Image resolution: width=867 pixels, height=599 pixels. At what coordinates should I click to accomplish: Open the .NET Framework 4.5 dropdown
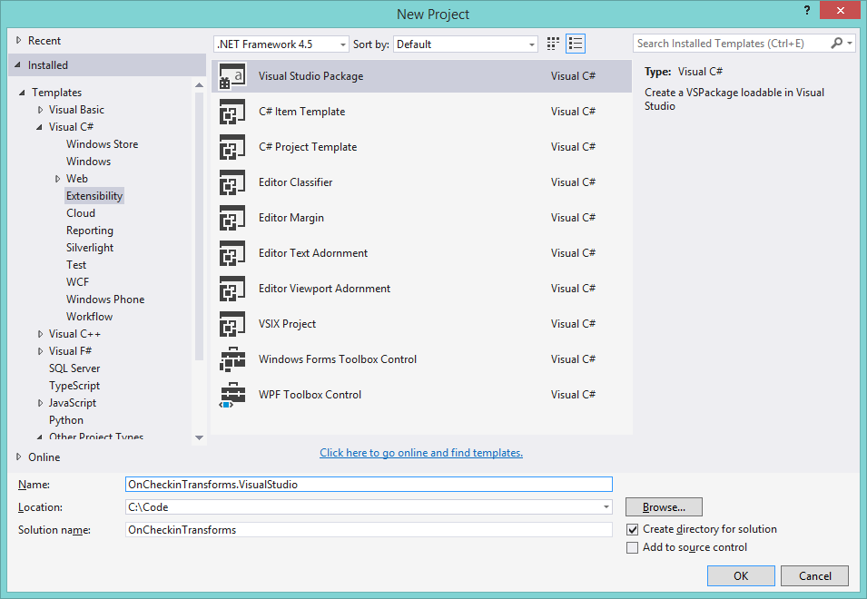click(341, 44)
